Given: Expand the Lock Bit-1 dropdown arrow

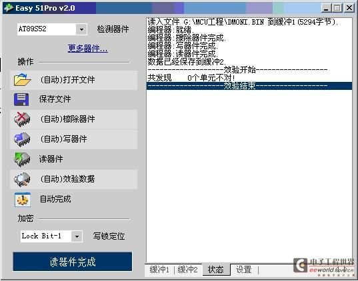Looking at the screenshot, I should pyautogui.click(x=77, y=236).
